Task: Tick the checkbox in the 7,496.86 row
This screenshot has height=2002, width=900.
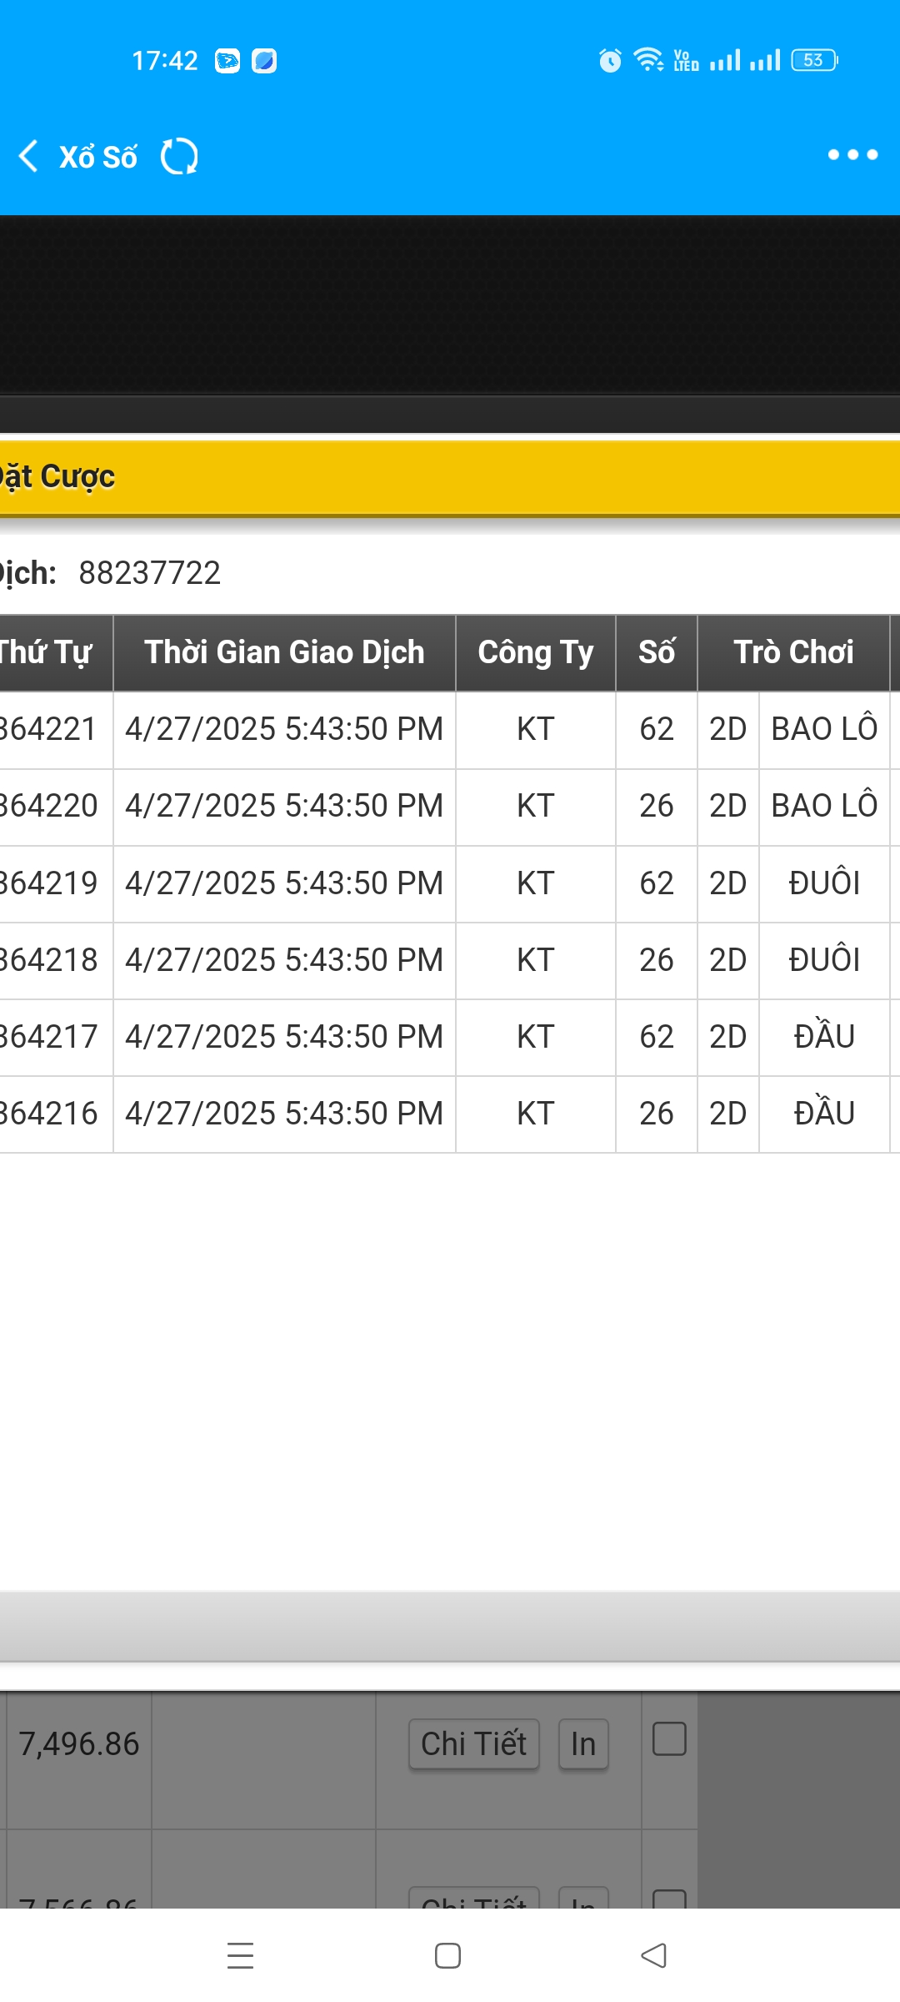Action: coord(669,1739)
